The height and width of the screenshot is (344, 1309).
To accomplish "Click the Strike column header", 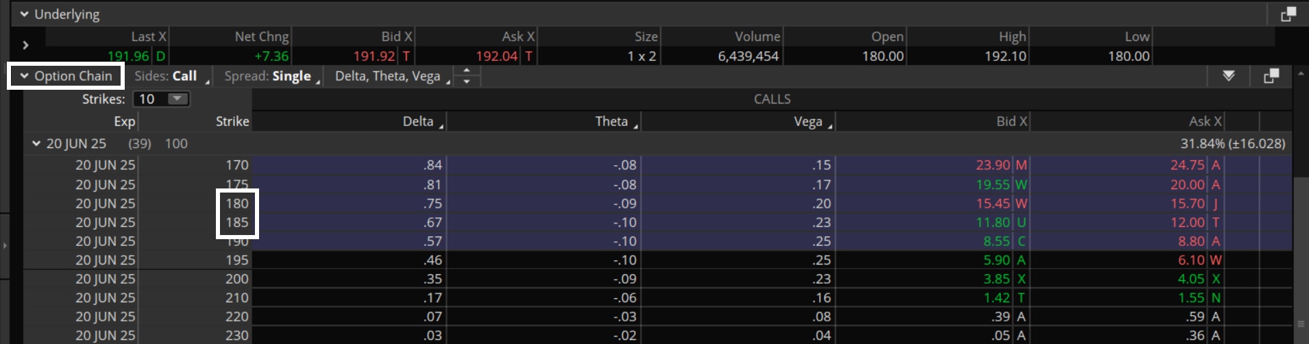I will 232,121.
